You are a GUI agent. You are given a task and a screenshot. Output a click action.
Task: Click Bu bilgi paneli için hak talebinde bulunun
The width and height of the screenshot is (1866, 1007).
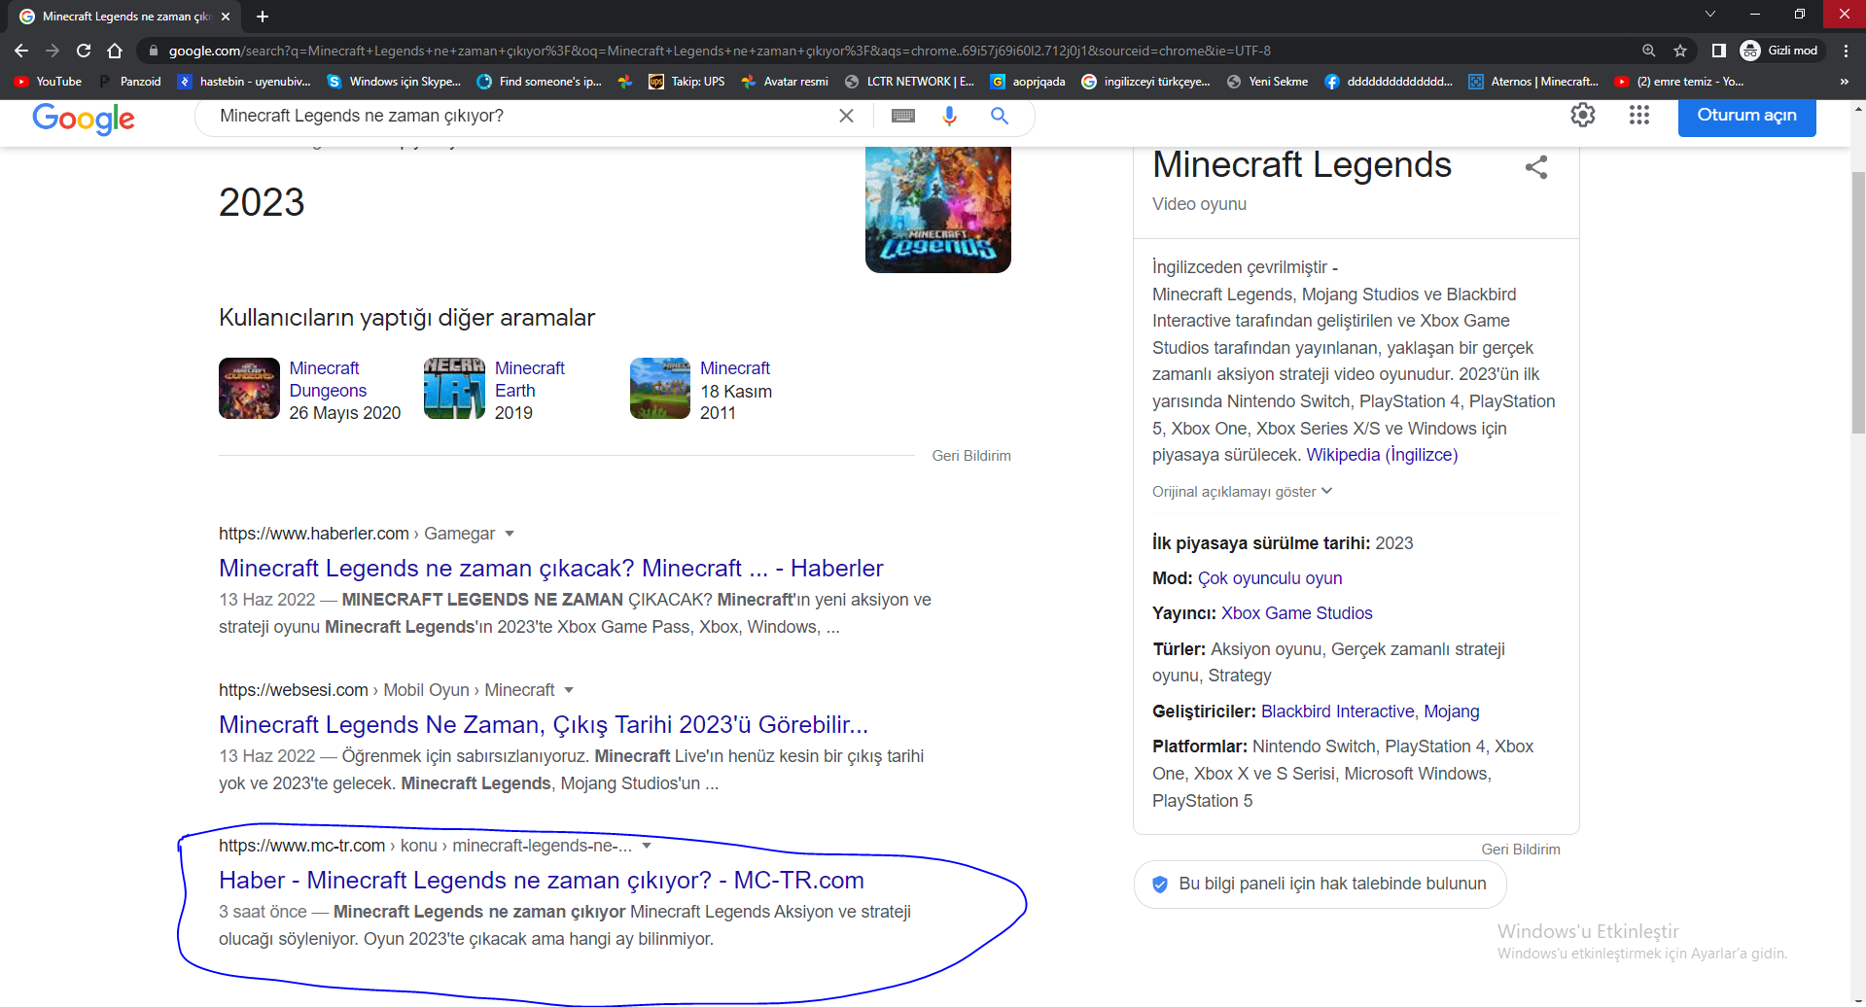pos(1320,884)
